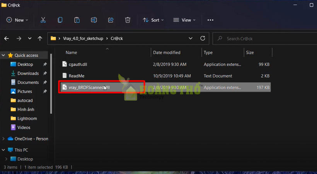Screen dimensions: 317x174
Task: Click the Rename icon in toolbar
Action: pyautogui.click(x=94, y=20)
